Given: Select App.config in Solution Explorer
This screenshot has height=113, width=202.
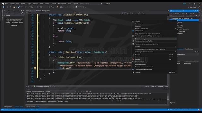Looking at the screenshot, I should pyautogui.click(x=180, y=26).
